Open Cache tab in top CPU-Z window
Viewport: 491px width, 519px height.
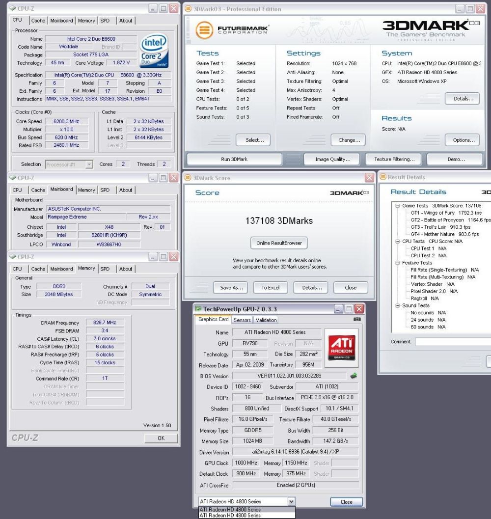pos(38,21)
